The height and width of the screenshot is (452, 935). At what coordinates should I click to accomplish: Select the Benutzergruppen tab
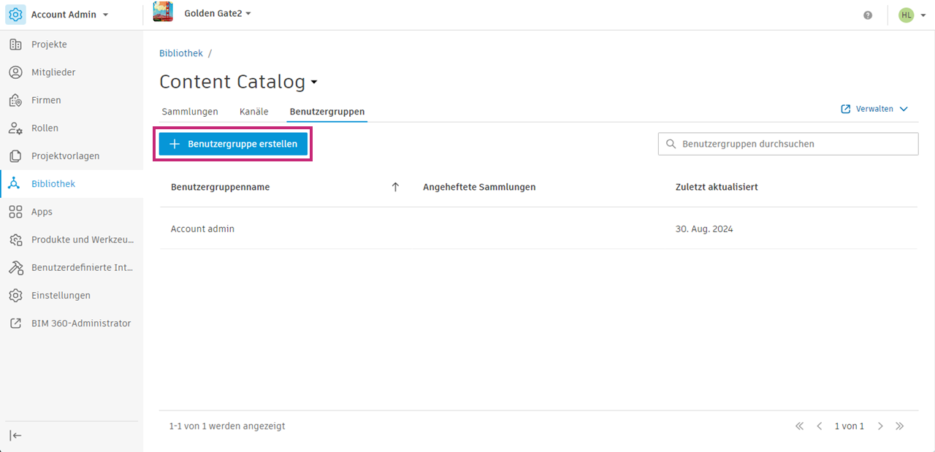click(327, 112)
